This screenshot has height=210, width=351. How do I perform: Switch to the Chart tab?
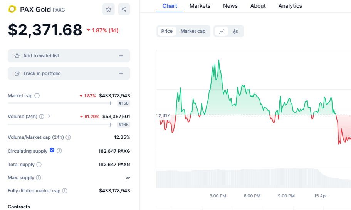point(170,6)
